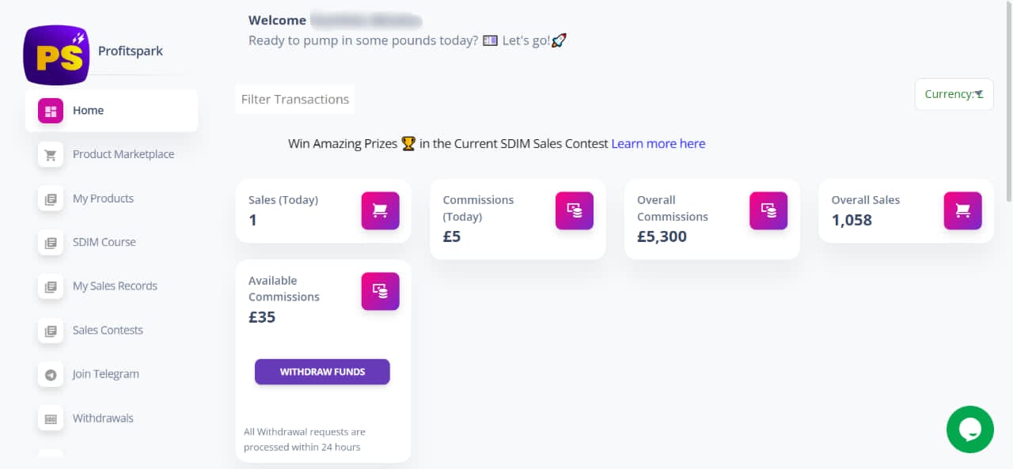Go to Home in the sidebar
The width and height of the screenshot is (1013, 469).
[112, 111]
